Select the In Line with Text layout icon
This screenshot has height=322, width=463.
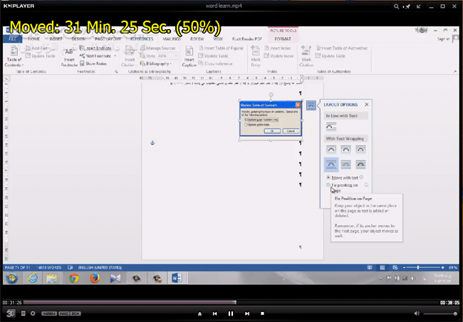[x=331, y=126]
